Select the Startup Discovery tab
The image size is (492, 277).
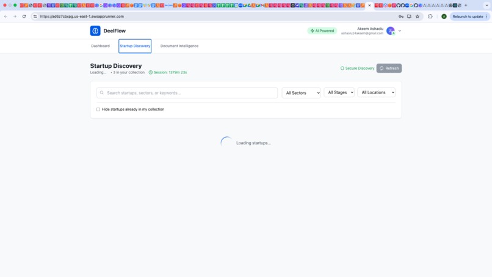[135, 46]
